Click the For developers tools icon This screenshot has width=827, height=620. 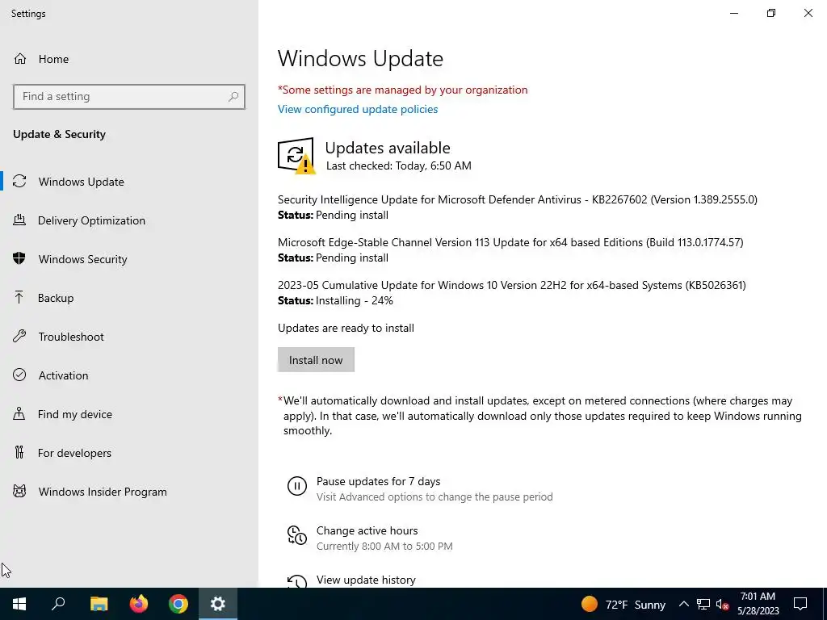[19, 452]
